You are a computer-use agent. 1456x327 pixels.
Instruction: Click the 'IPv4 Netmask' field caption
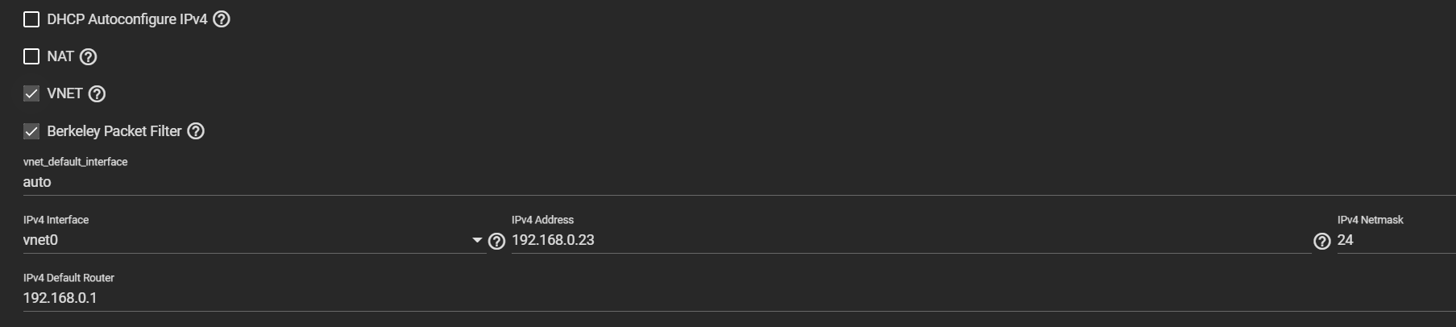point(1370,220)
